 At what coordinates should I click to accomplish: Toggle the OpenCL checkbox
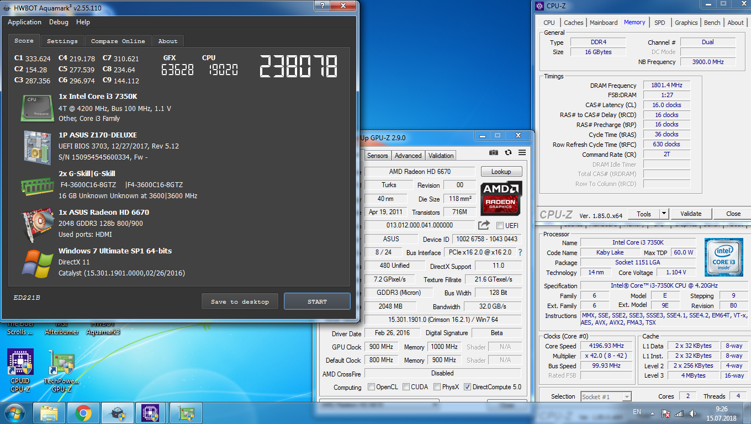tap(371, 387)
